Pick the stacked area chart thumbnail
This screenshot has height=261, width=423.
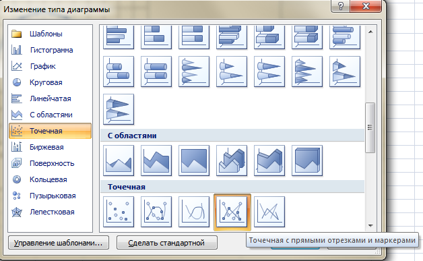pos(156,161)
